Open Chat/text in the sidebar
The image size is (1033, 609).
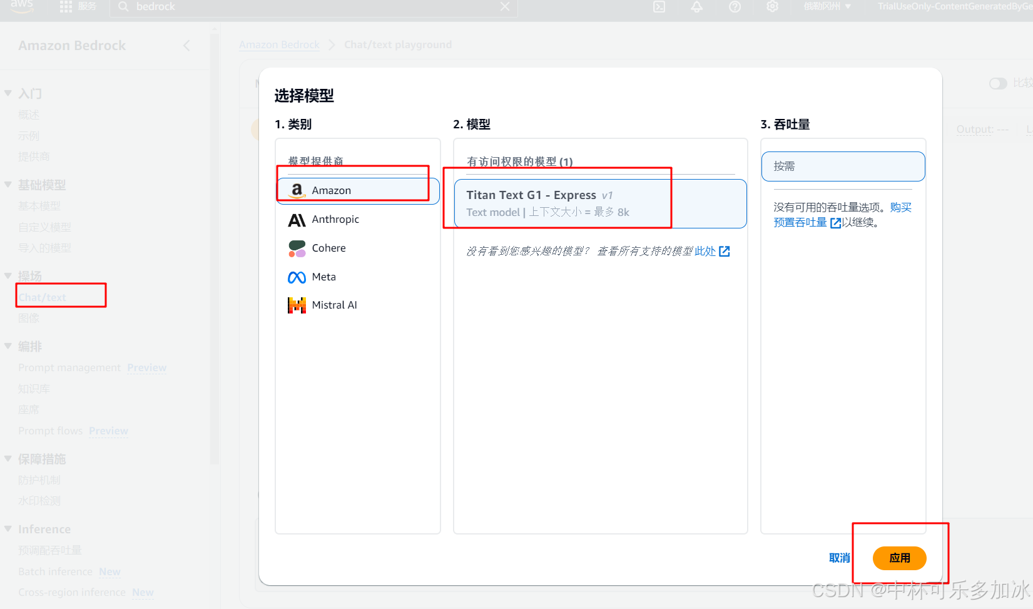[42, 297]
